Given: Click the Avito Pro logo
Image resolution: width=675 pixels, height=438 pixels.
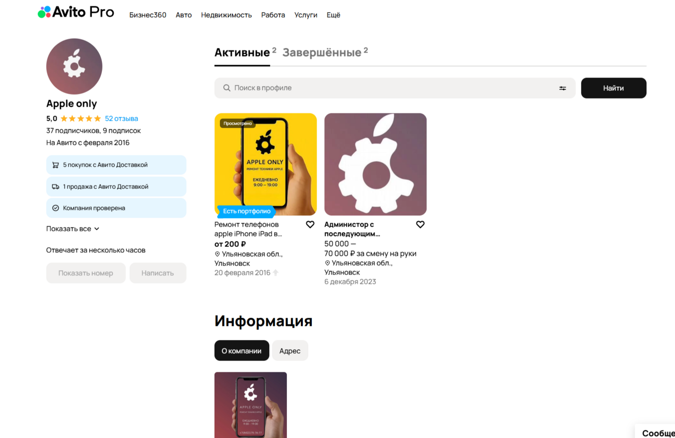Looking at the screenshot, I should tap(76, 12).
